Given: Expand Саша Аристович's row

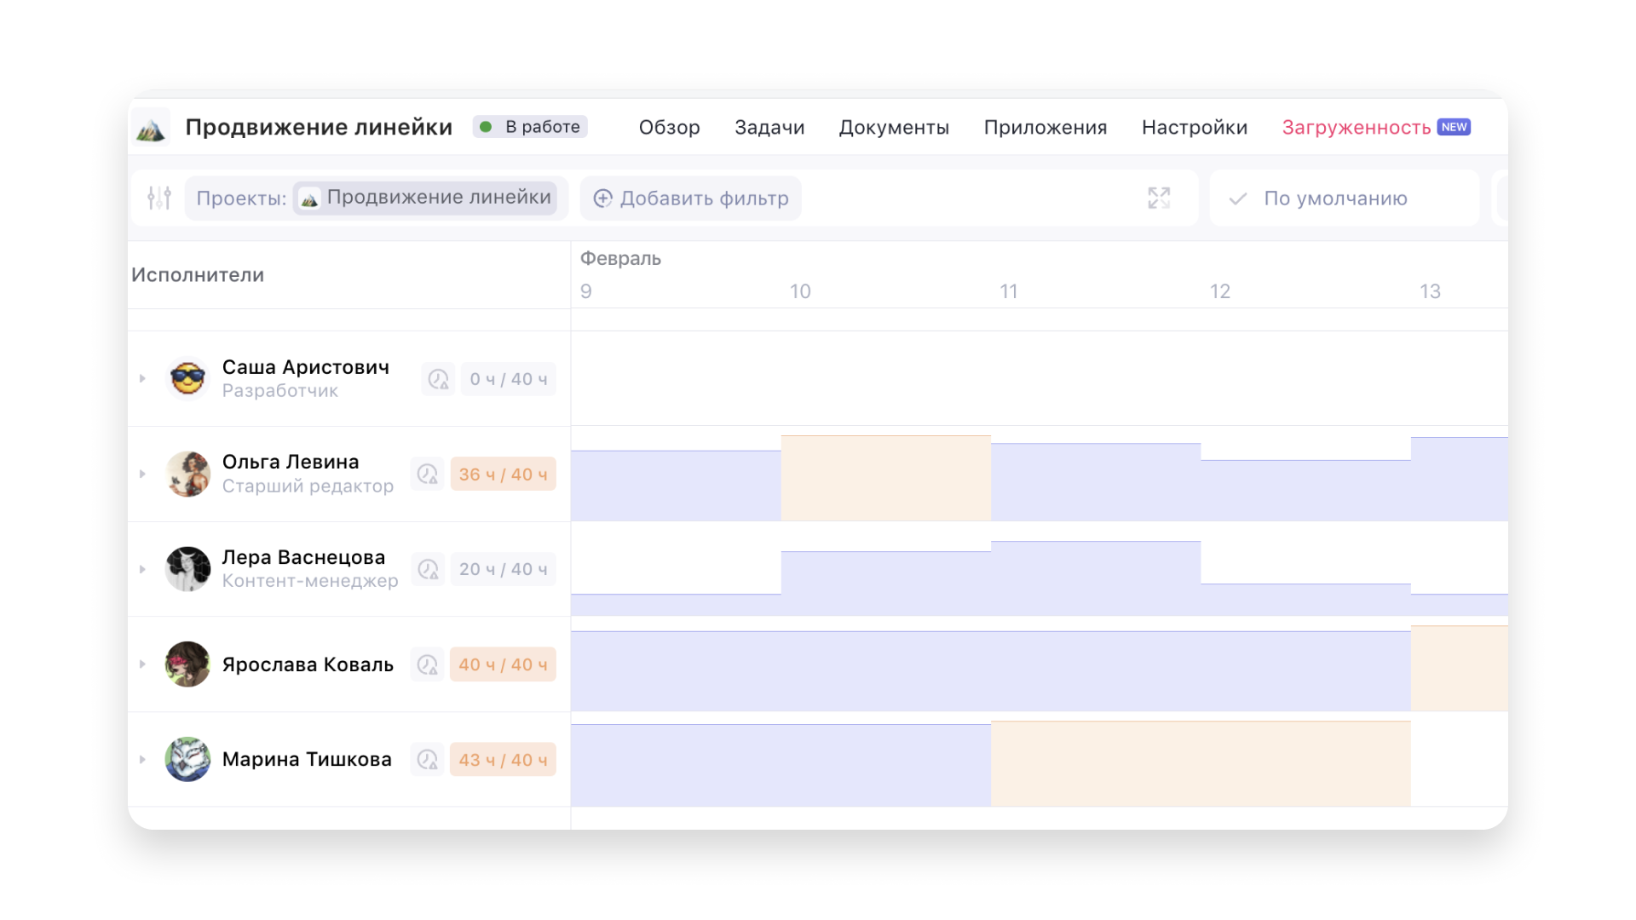Looking at the screenshot, I should click(x=142, y=378).
